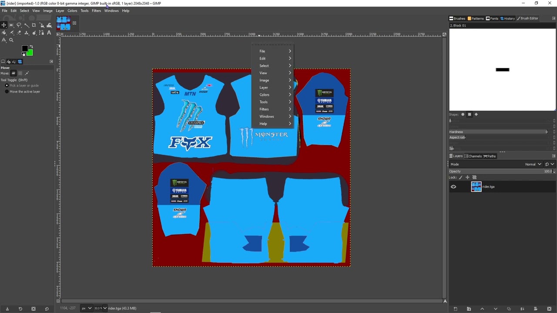This screenshot has height=313, width=557.
Task: Select the Bucket Fill tool
Action: (x=4, y=33)
